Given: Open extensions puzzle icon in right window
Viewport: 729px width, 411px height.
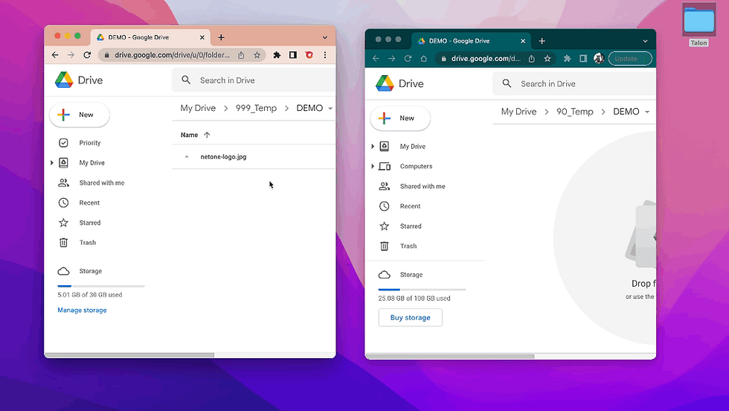Looking at the screenshot, I should (567, 59).
